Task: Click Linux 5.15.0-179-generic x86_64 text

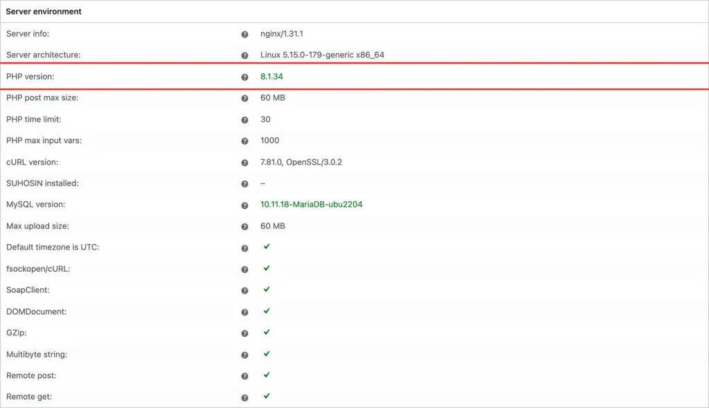Action: click(x=323, y=55)
